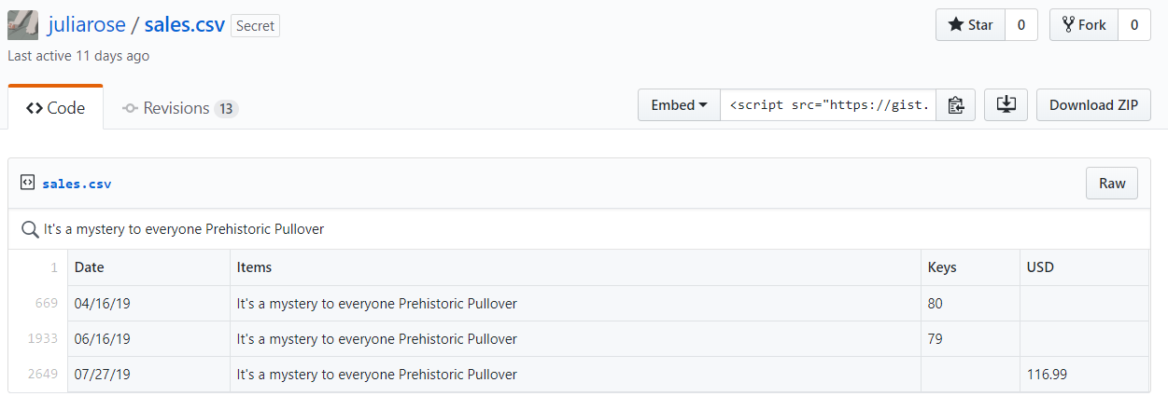
Task: Open the Revisions tab
Action: [x=180, y=108]
